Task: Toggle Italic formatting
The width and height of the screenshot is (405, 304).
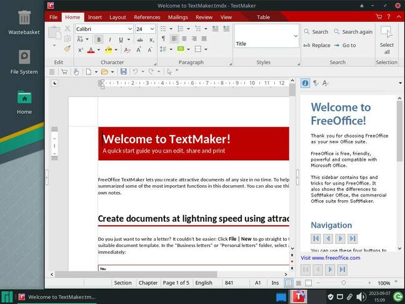Action: [110, 39]
